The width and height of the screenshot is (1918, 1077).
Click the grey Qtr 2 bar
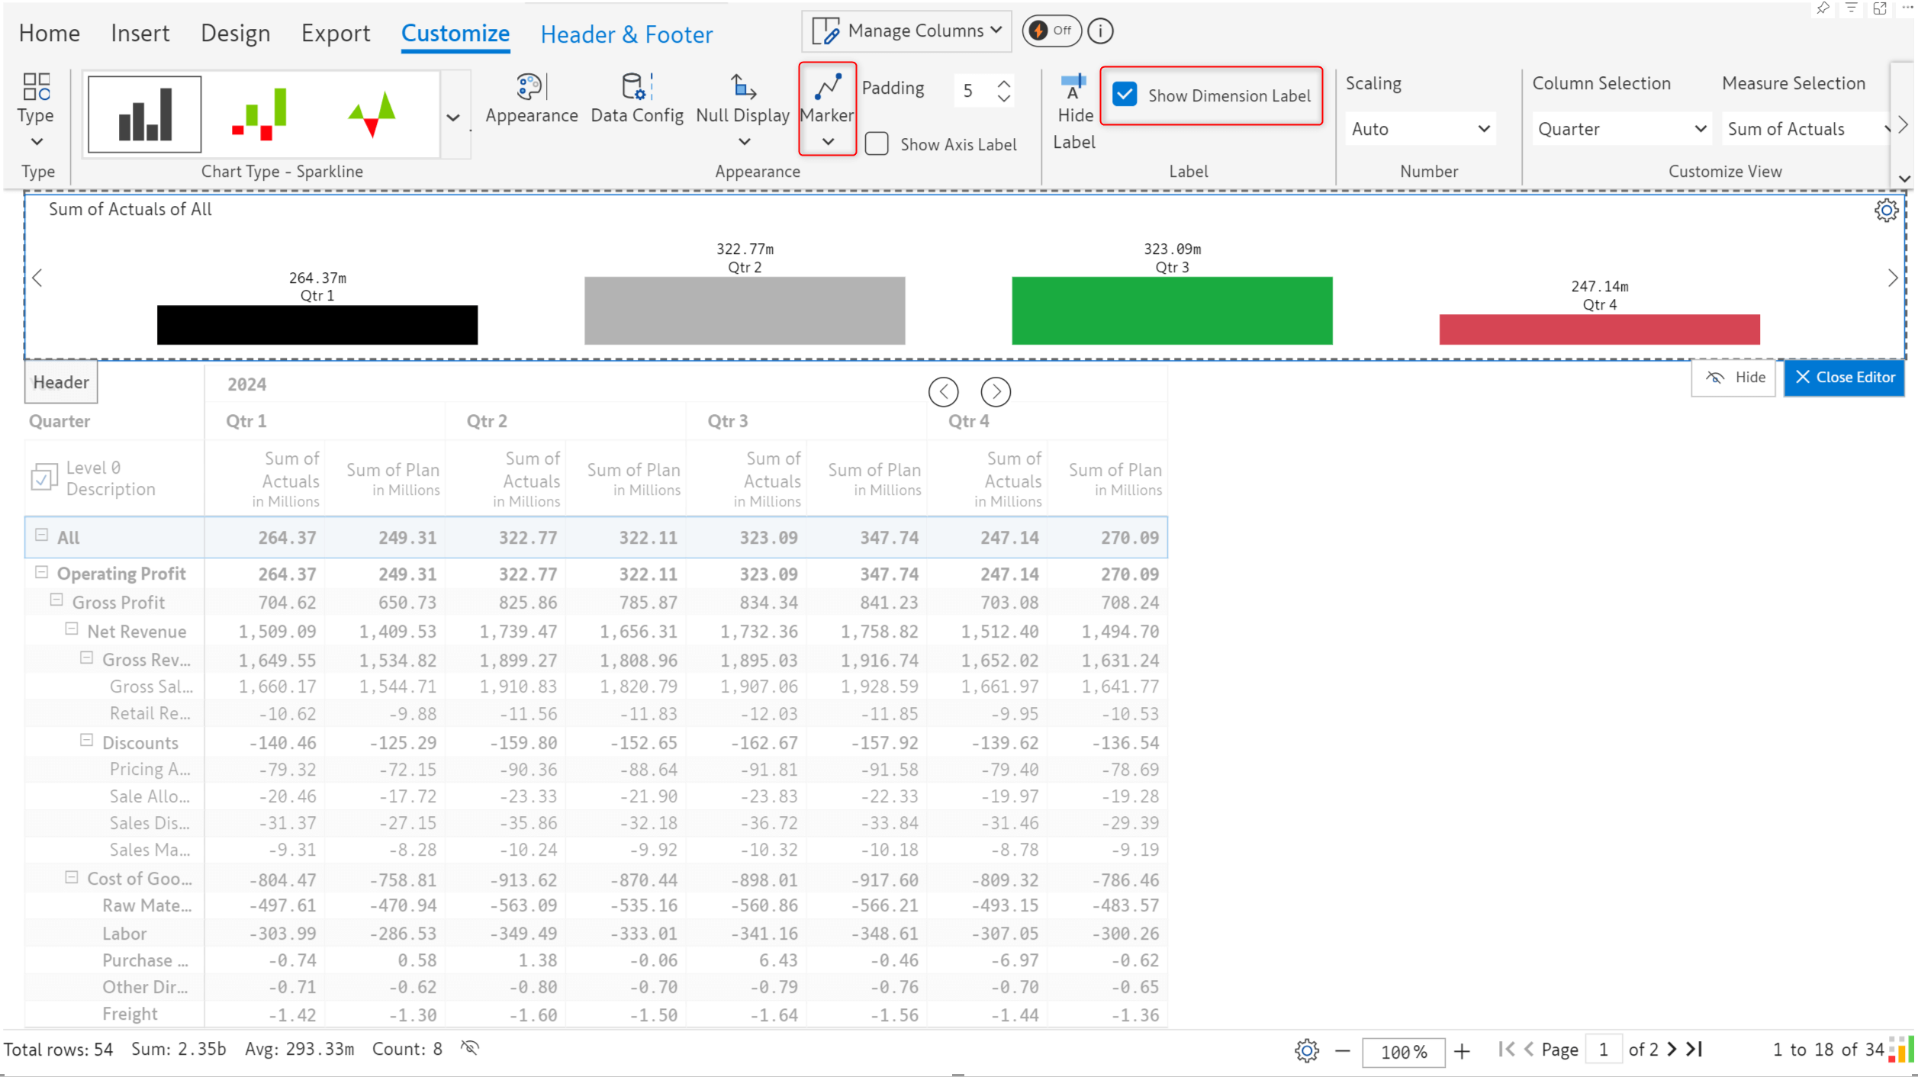tap(745, 310)
